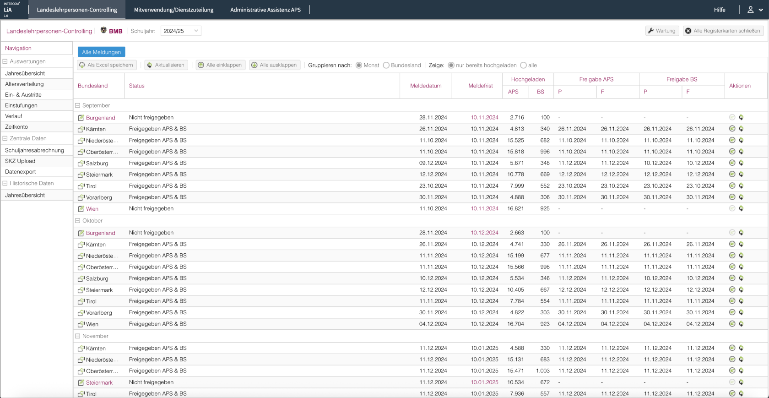Click revert release icon for Niederösterreich November row
Image resolution: width=769 pixels, height=398 pixels.
[x=732, y=360]
